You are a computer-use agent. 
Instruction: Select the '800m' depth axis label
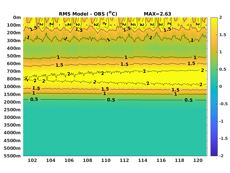(x=14, y=79)
